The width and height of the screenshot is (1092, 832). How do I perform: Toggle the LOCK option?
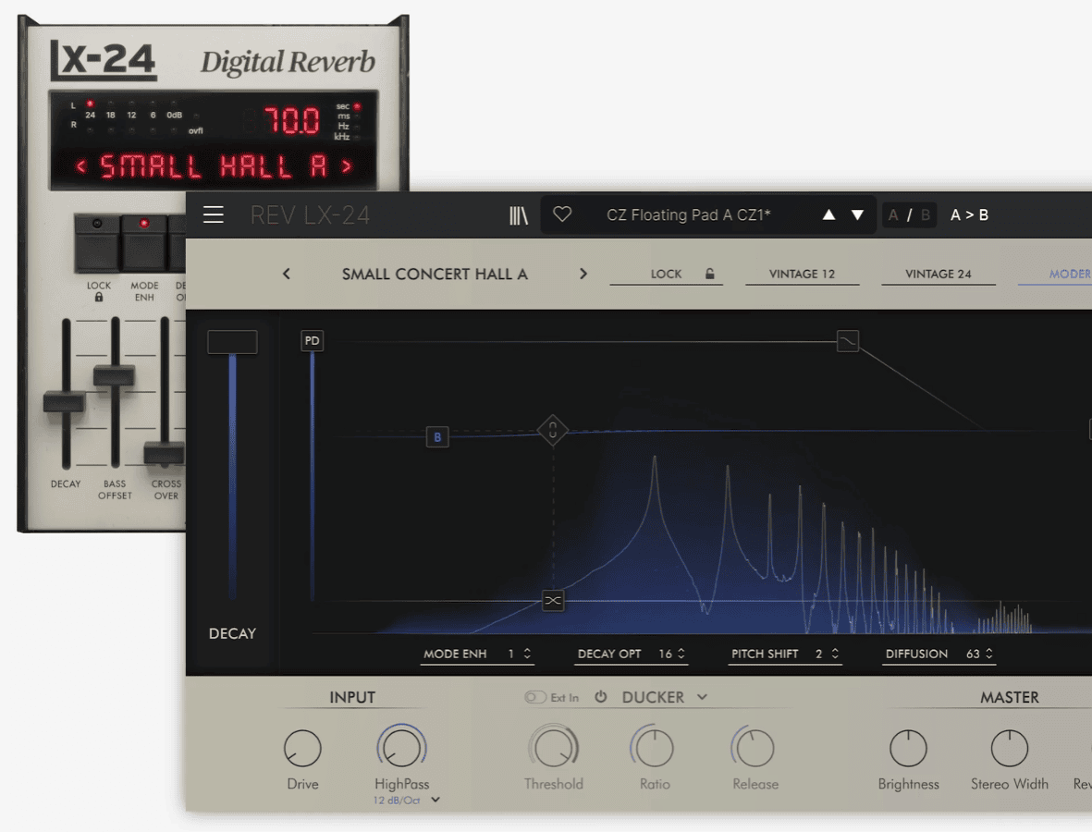667,275
